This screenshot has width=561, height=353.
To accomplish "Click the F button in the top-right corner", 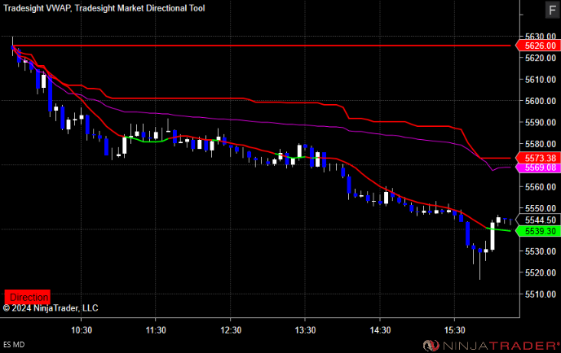I will (x=552, y=10).
